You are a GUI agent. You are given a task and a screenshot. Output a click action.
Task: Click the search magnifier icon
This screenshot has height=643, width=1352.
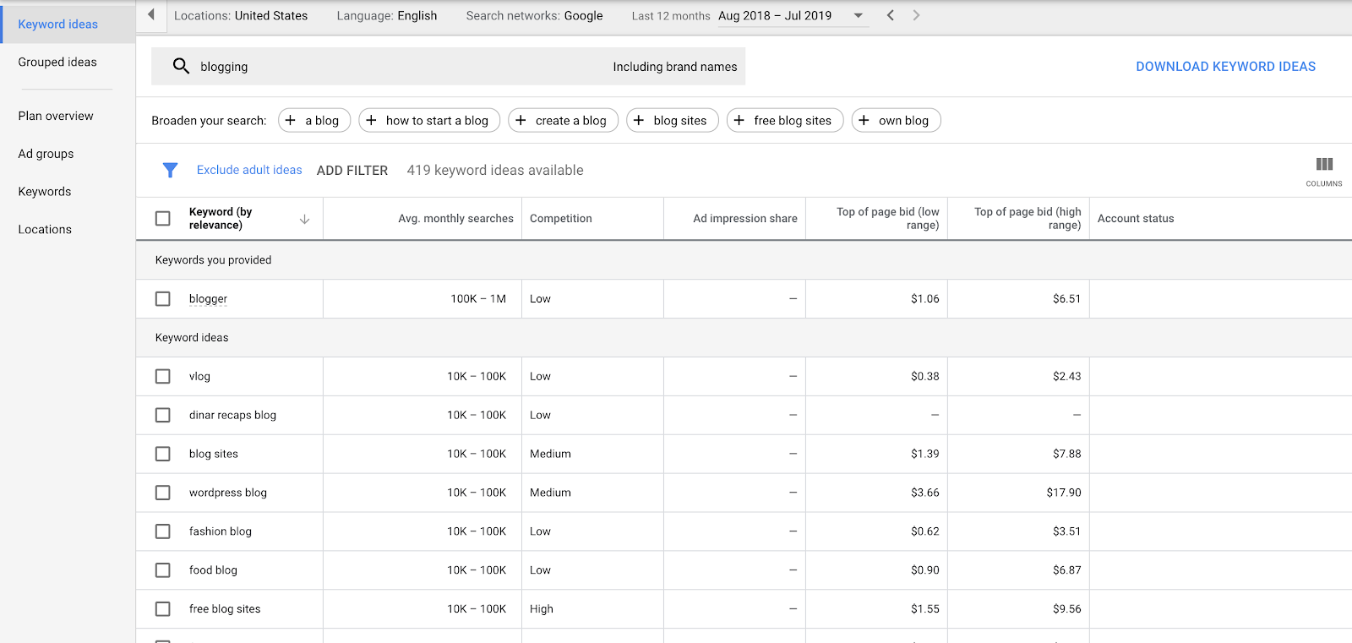(181, 66)
